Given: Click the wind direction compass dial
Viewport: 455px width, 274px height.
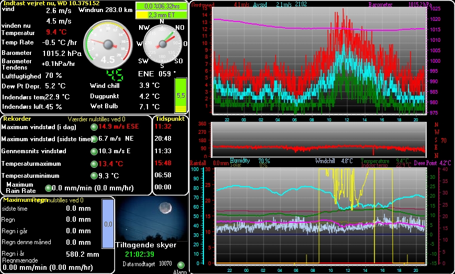Looking at the screenshot, I should [162, 43].
